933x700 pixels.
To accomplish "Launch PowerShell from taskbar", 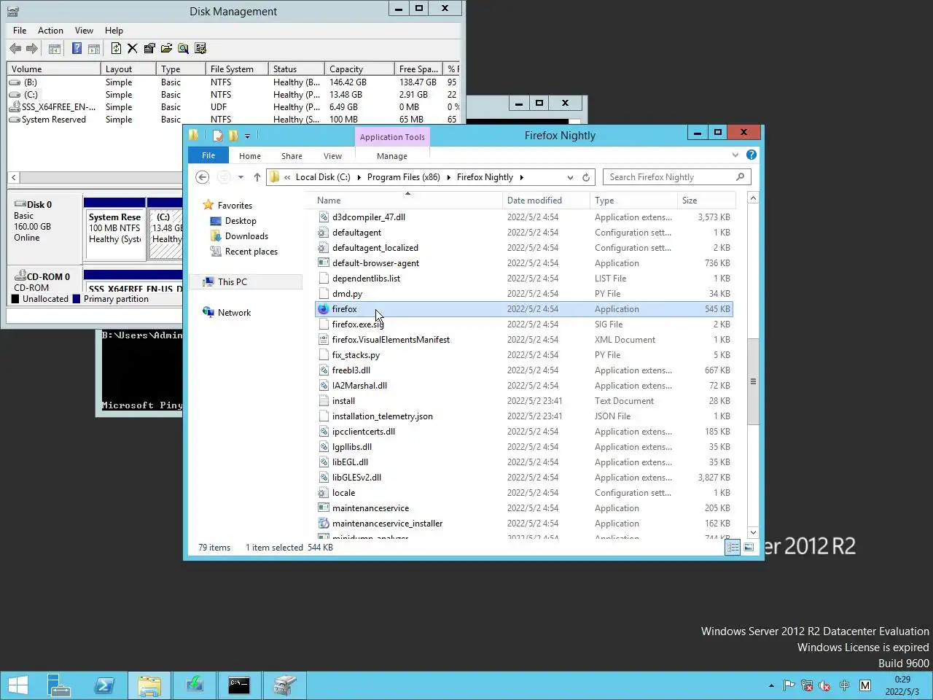I will [104, 685].
